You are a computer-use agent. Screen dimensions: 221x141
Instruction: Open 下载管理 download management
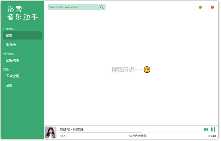pos(22,76)
